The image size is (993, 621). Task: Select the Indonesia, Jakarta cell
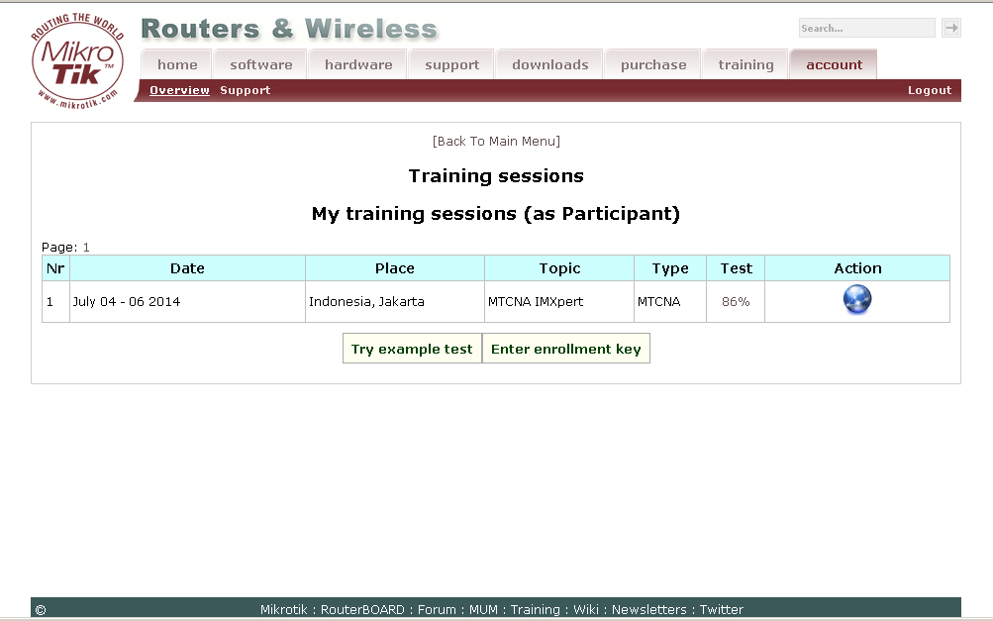coord(395,302)
